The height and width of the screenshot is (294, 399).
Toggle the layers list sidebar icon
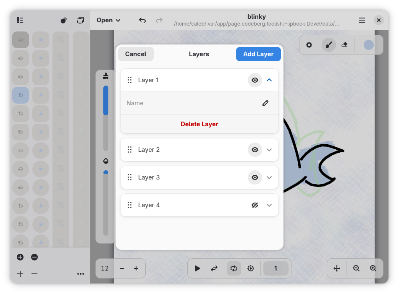(x=20, y=20)
